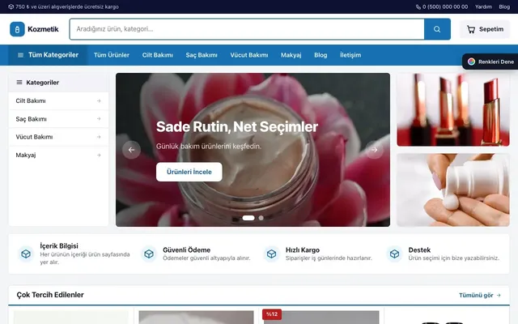
Task: Select Saç Bakımı in the navigation bar
Action: click(x=202, y=55)
